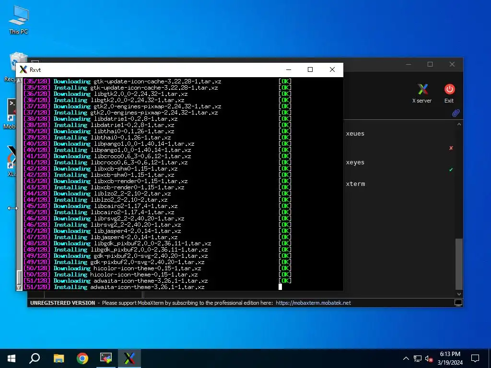Click the X logo in Rxvt title bar
Screen dimensions: 491x368
click(23, 69)
